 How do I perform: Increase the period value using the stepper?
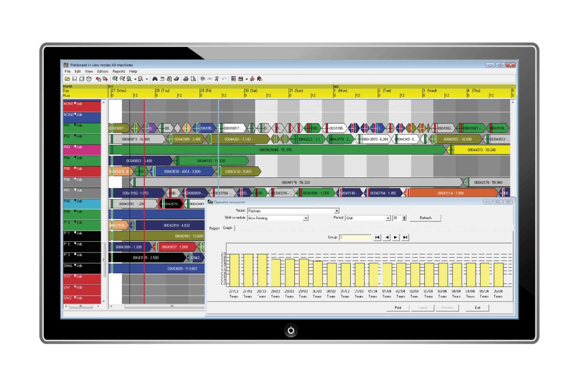coord(403,216)
